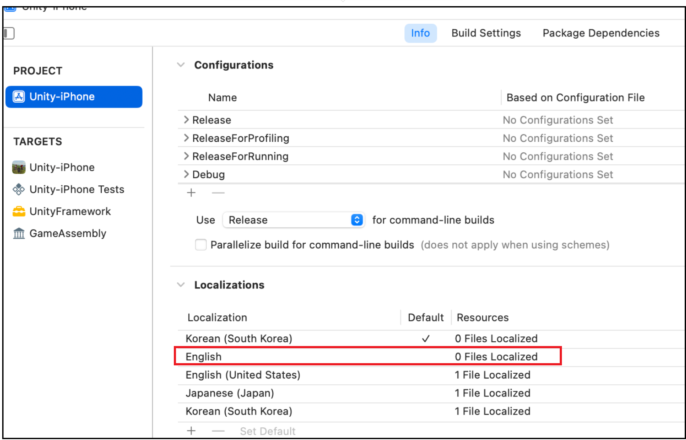Select the Unity-iPhone target
The width and height of the screenshot is (686, 440).
pos(62,167)
